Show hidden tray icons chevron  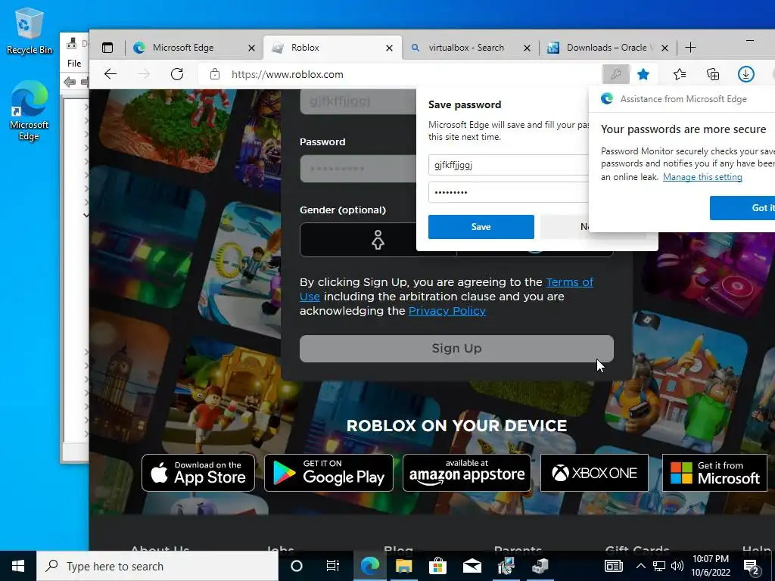(x=640, y=566)
